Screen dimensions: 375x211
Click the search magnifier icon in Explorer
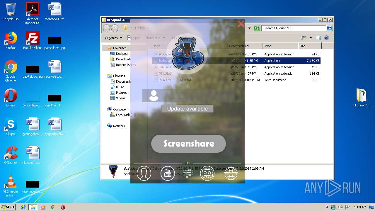(x=330, y=28)
